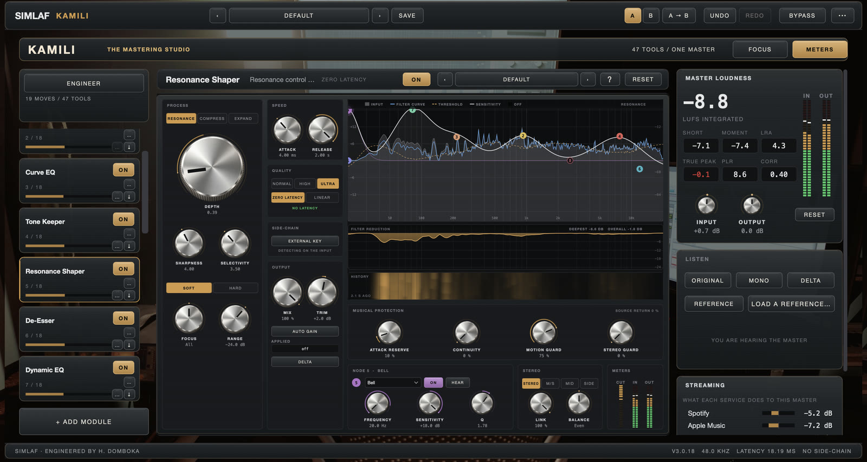Open the Resonance Shaper DEFAULT preset list
This screenshot has width=867, height=462.
click(x=516, y=80)
